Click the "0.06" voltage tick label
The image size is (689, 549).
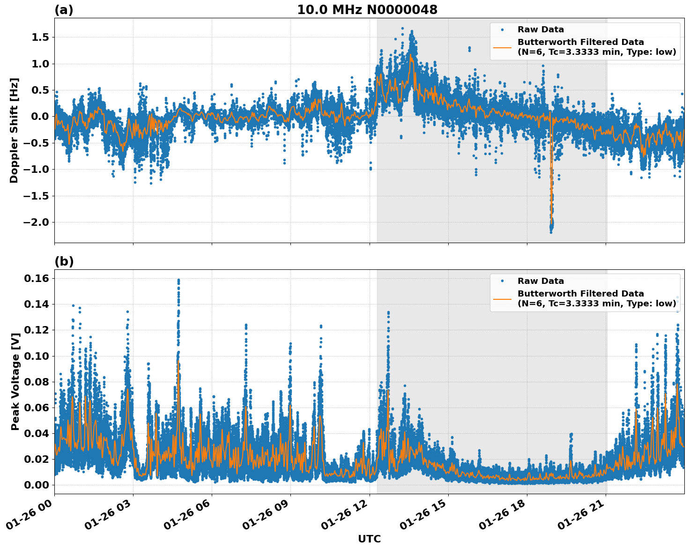(x=37, y=408)
